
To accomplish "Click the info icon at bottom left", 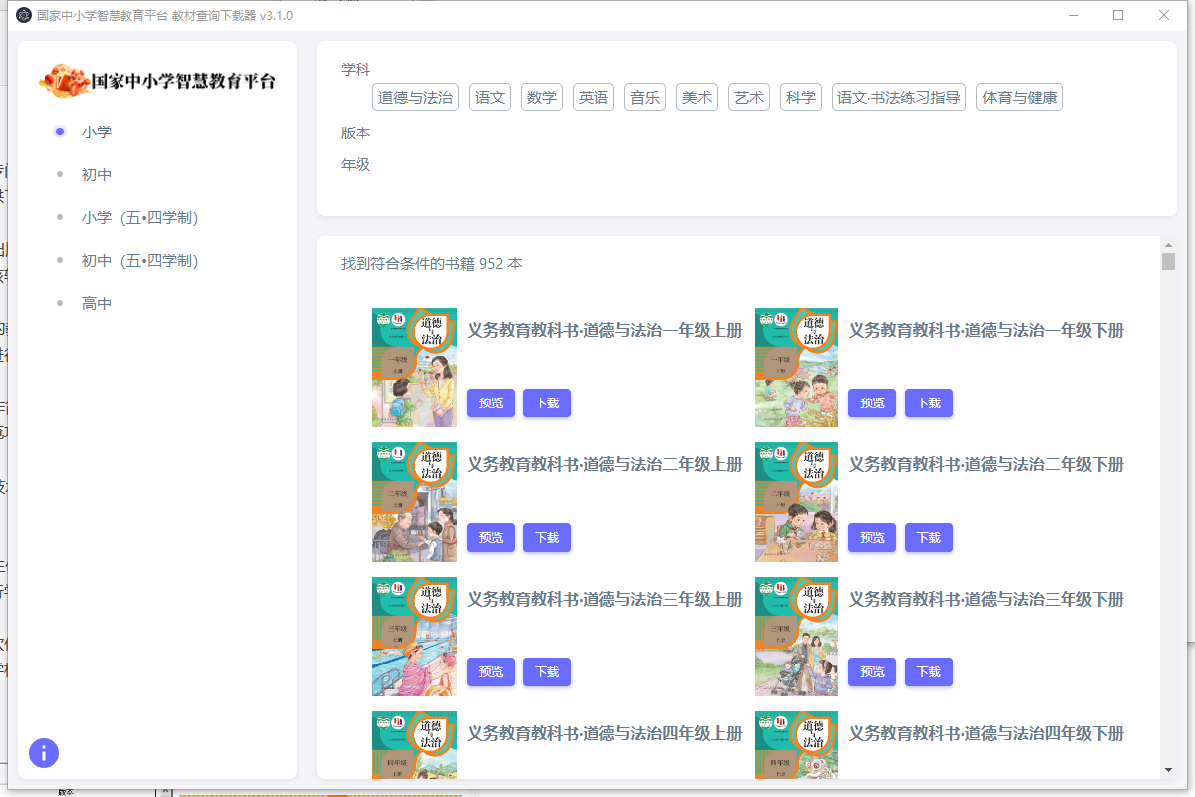I will point(44,753).
